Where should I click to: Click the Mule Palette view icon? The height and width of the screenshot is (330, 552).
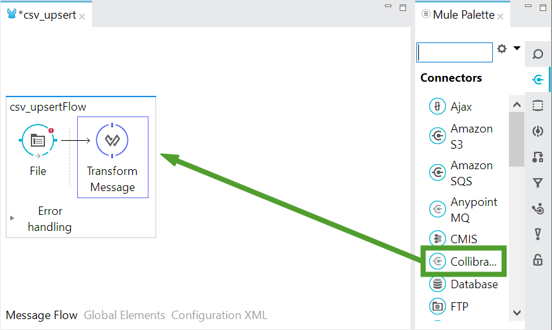(x=425, y=14)
